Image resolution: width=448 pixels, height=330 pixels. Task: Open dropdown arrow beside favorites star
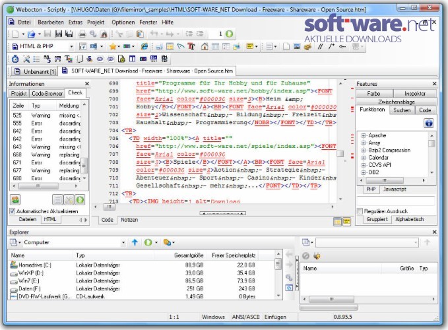tap(119, 46)
